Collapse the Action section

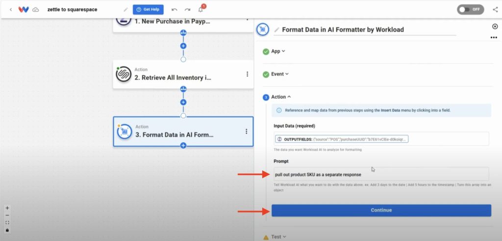(x=281, y=97)
